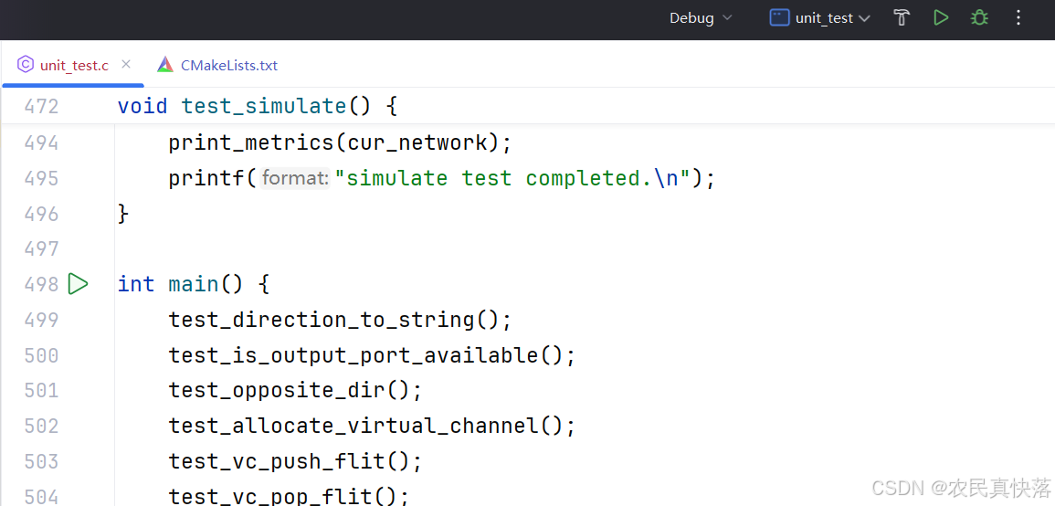
Task: Place the cursor on the main function name
Action: [193, 284]
